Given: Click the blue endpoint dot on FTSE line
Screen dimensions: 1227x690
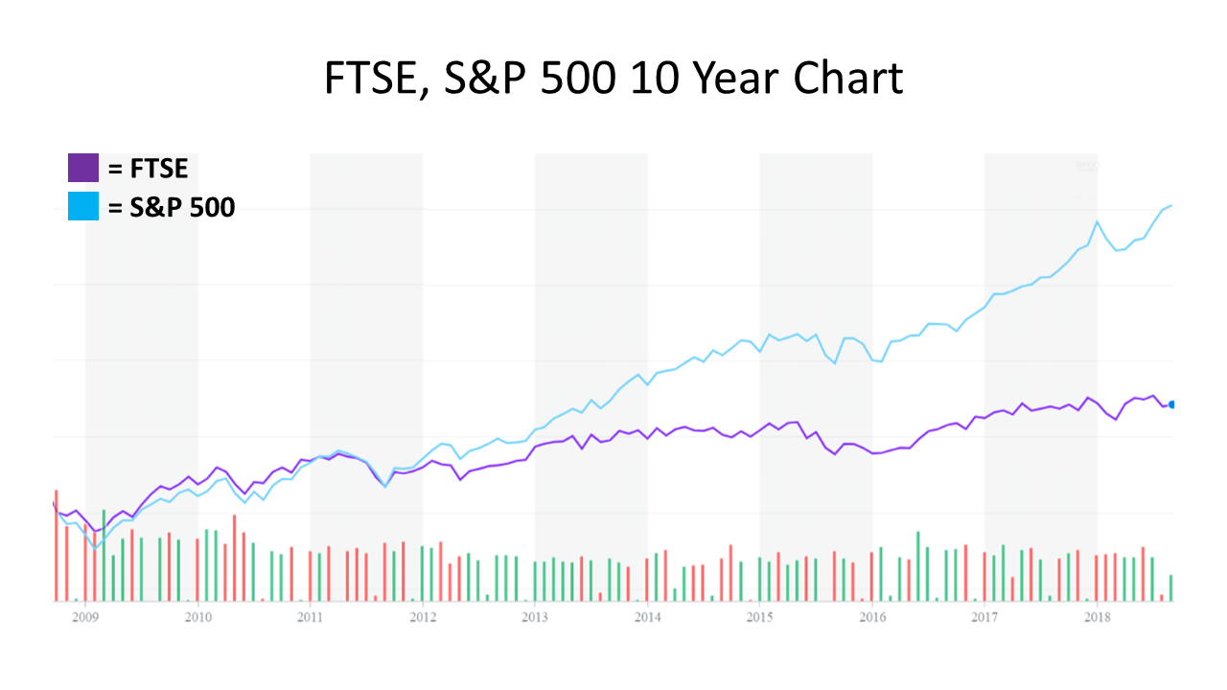Looking at the screenshot, I should tap(1171, 404).
